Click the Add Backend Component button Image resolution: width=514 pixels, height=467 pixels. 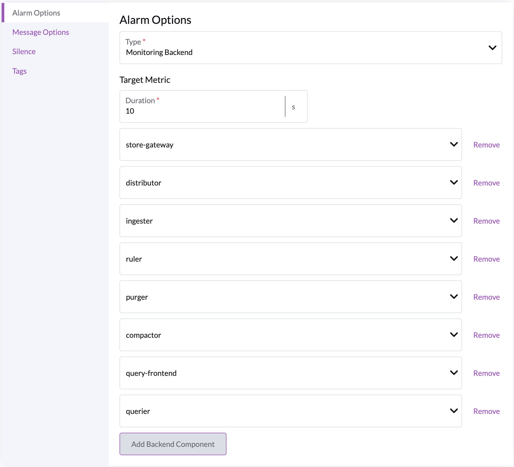click(173, 444)
